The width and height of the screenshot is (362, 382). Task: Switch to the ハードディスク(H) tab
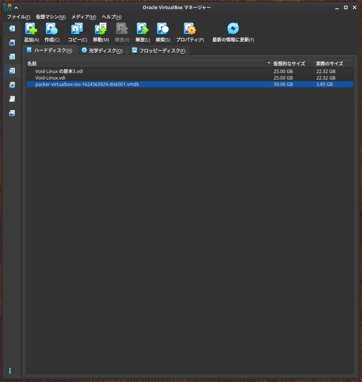[x=49, y=50]
